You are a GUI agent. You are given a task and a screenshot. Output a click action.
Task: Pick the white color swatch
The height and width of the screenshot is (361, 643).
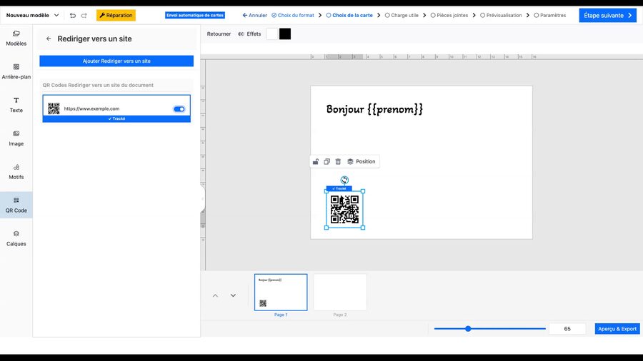pos(272,34)
